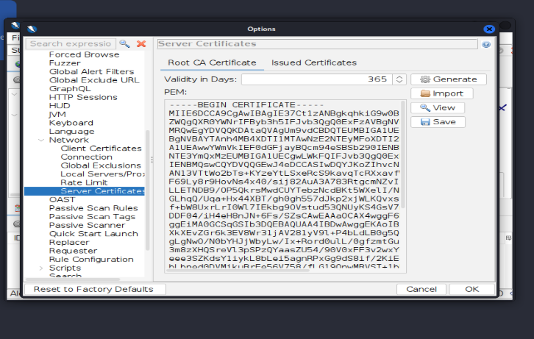
Task: Click Generate to create a new root certificate
Action: [x=449, y=79]
